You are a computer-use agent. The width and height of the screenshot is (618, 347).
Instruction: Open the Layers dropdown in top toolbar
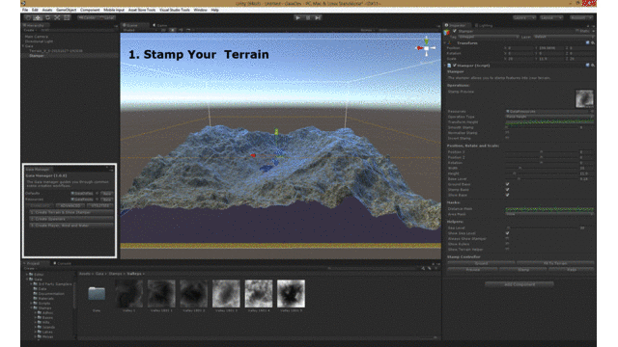click(524, 17)
